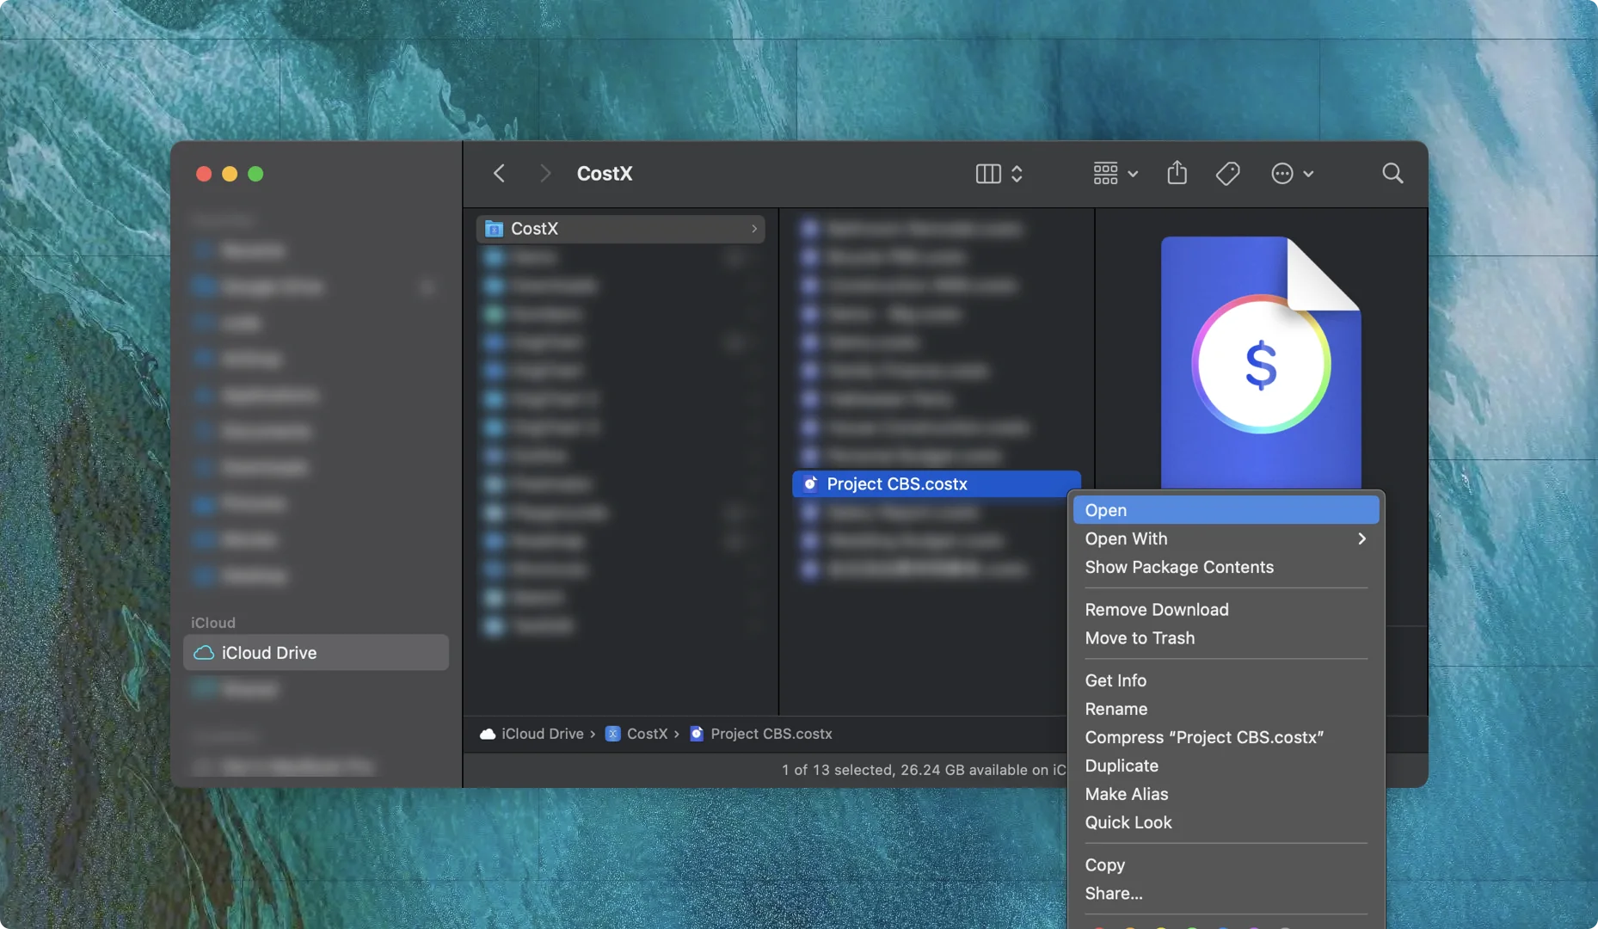1598x929 pixels.
Task: Open the view options dropdown chevron
Action: pyautogui.click(x=1017, y=173)
